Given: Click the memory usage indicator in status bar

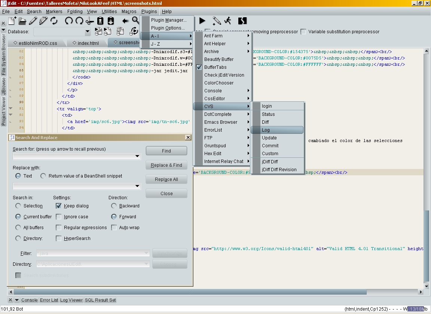Looking at the screenshot, I should [x=416, y=309].
